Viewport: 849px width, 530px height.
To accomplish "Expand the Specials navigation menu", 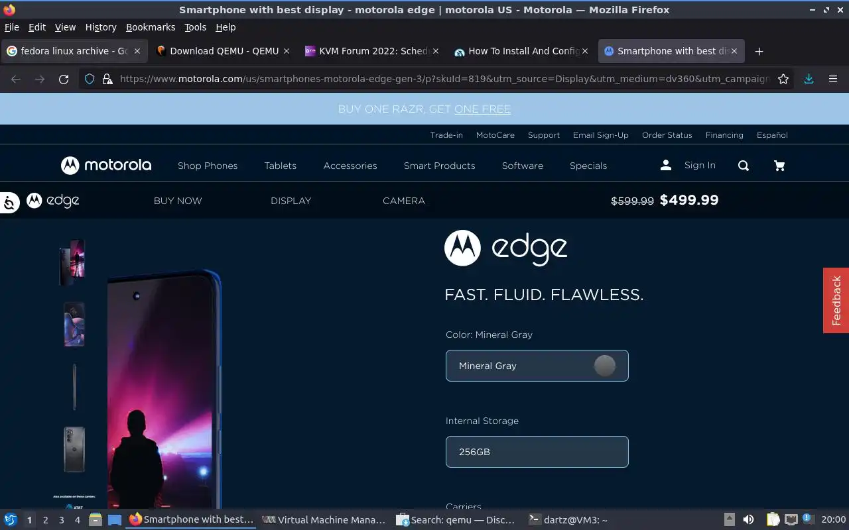I will click(588, 166).
